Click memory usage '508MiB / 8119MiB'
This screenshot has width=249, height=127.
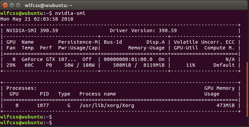139,65
